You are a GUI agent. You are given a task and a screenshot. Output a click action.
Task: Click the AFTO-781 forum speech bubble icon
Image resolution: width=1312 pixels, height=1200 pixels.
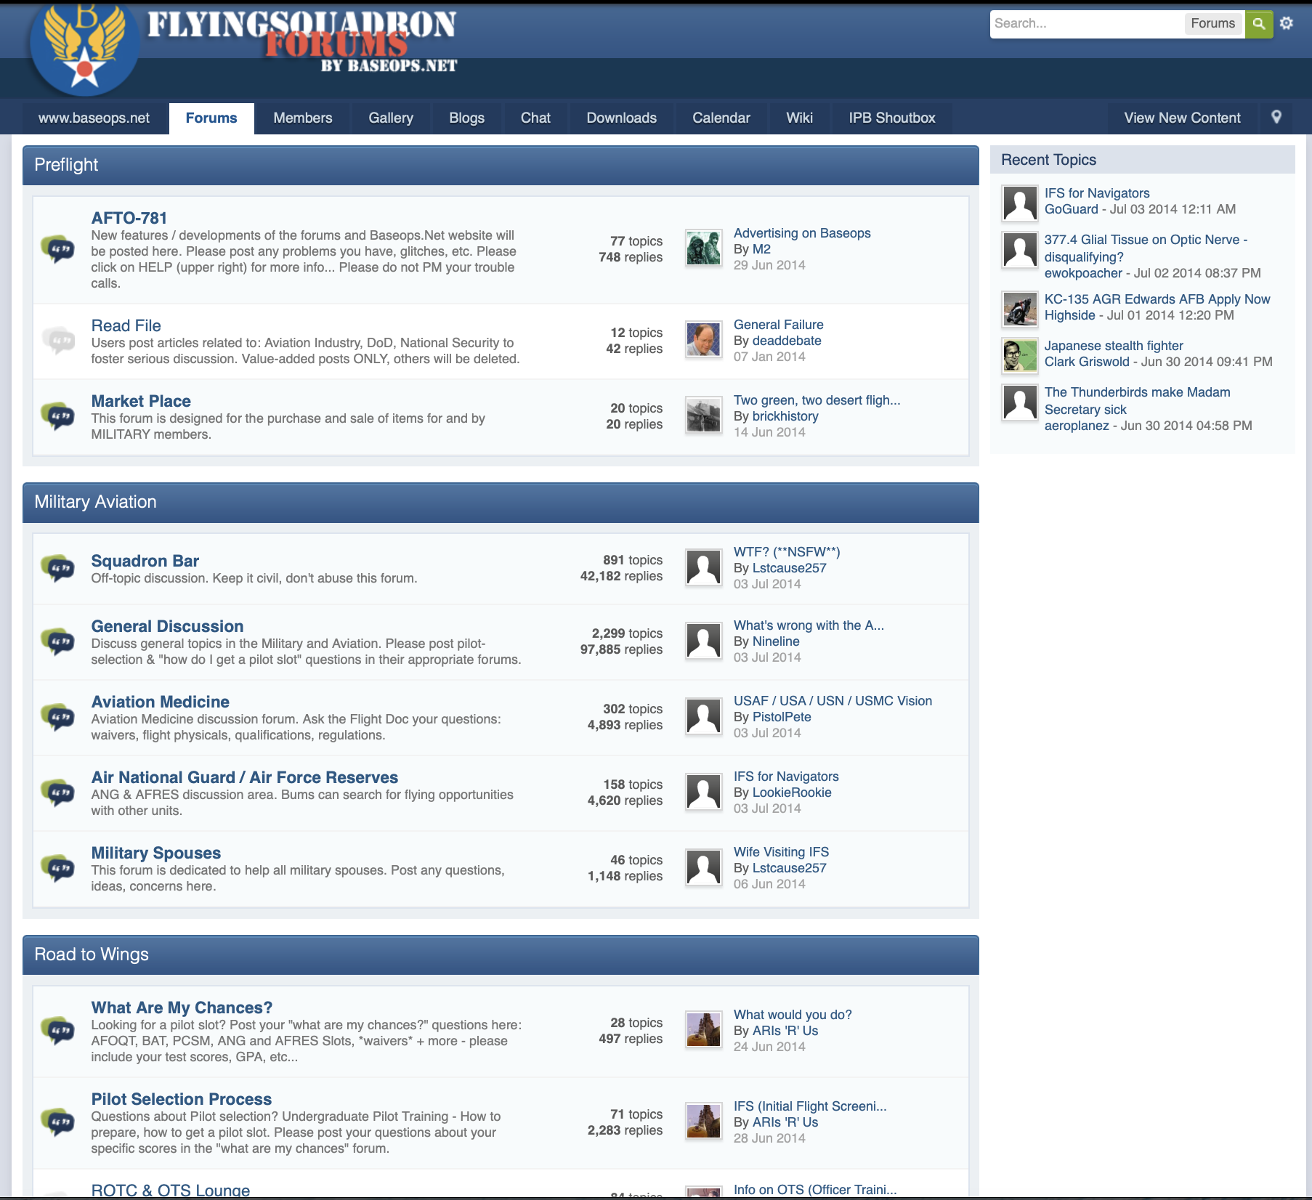coord(58,249)
